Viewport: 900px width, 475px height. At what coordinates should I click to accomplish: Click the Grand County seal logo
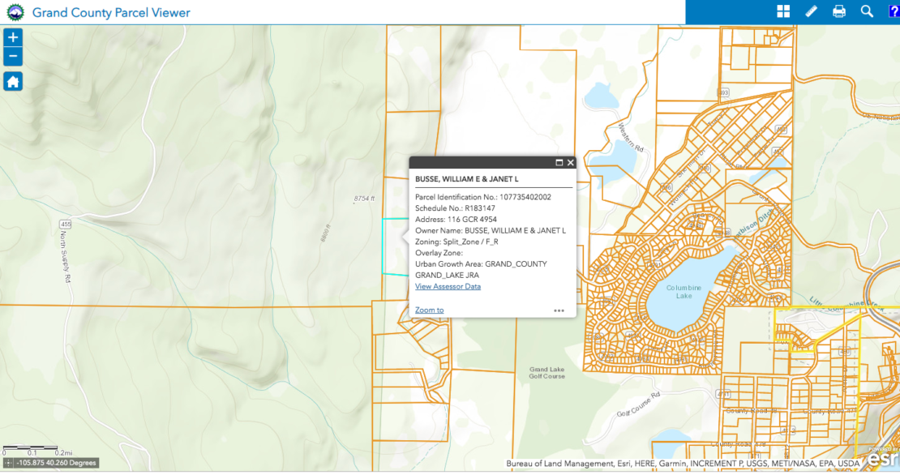tap(14, 12)
